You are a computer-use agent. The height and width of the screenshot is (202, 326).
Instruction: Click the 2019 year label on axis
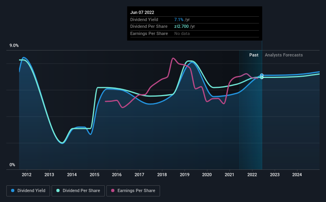point(184,175)
